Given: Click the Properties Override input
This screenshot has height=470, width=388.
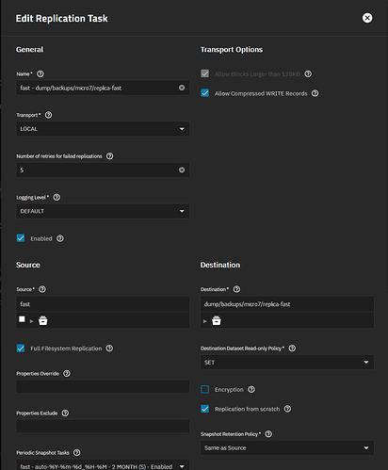Looking at the screenshot, I should point(103,386).
